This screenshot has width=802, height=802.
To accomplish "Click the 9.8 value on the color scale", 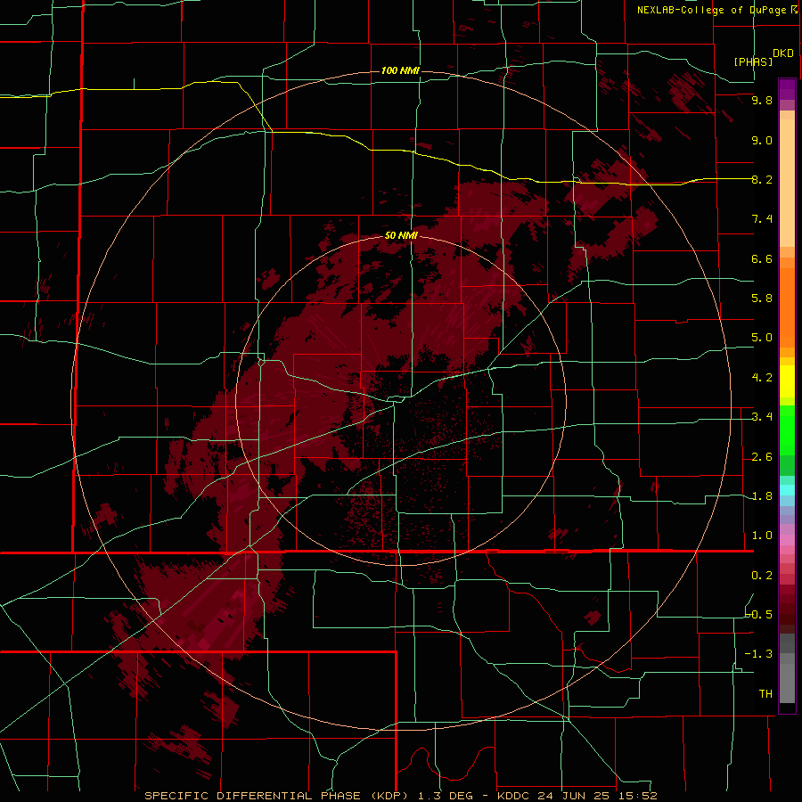I will point(762,100).
